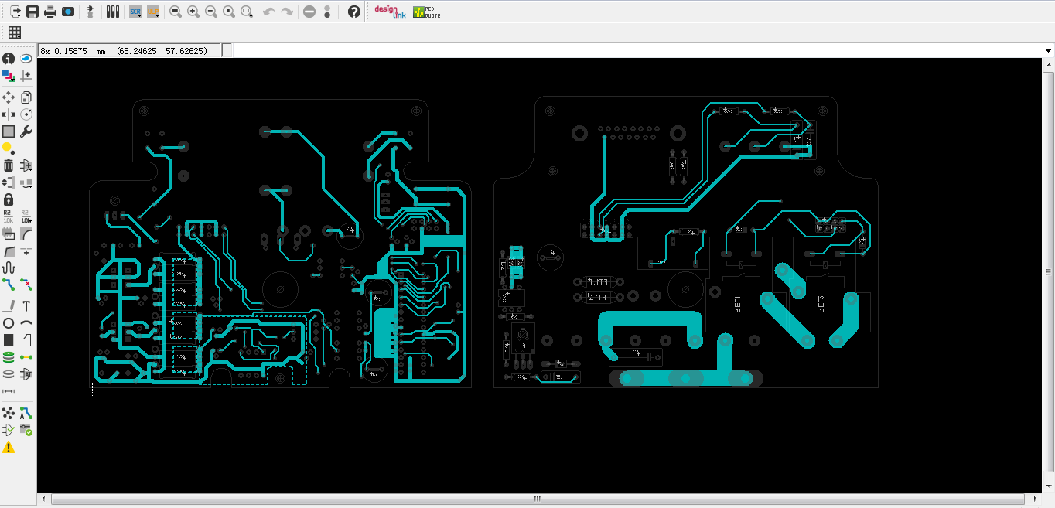The width and height of the screenshot is (1055, 508).
Task: Open the ULP script dropdown
Action: coord(153,12)
